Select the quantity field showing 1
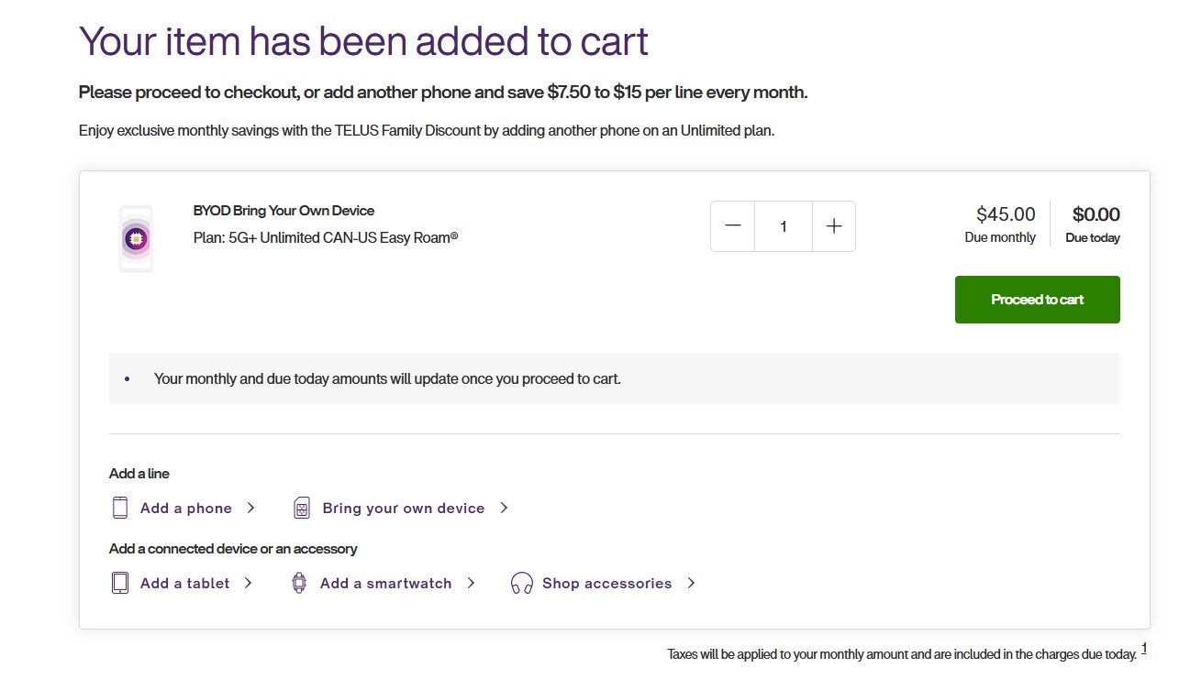Screen dimensions: 1179x679 pyautogui.click(x=784, y=226)
